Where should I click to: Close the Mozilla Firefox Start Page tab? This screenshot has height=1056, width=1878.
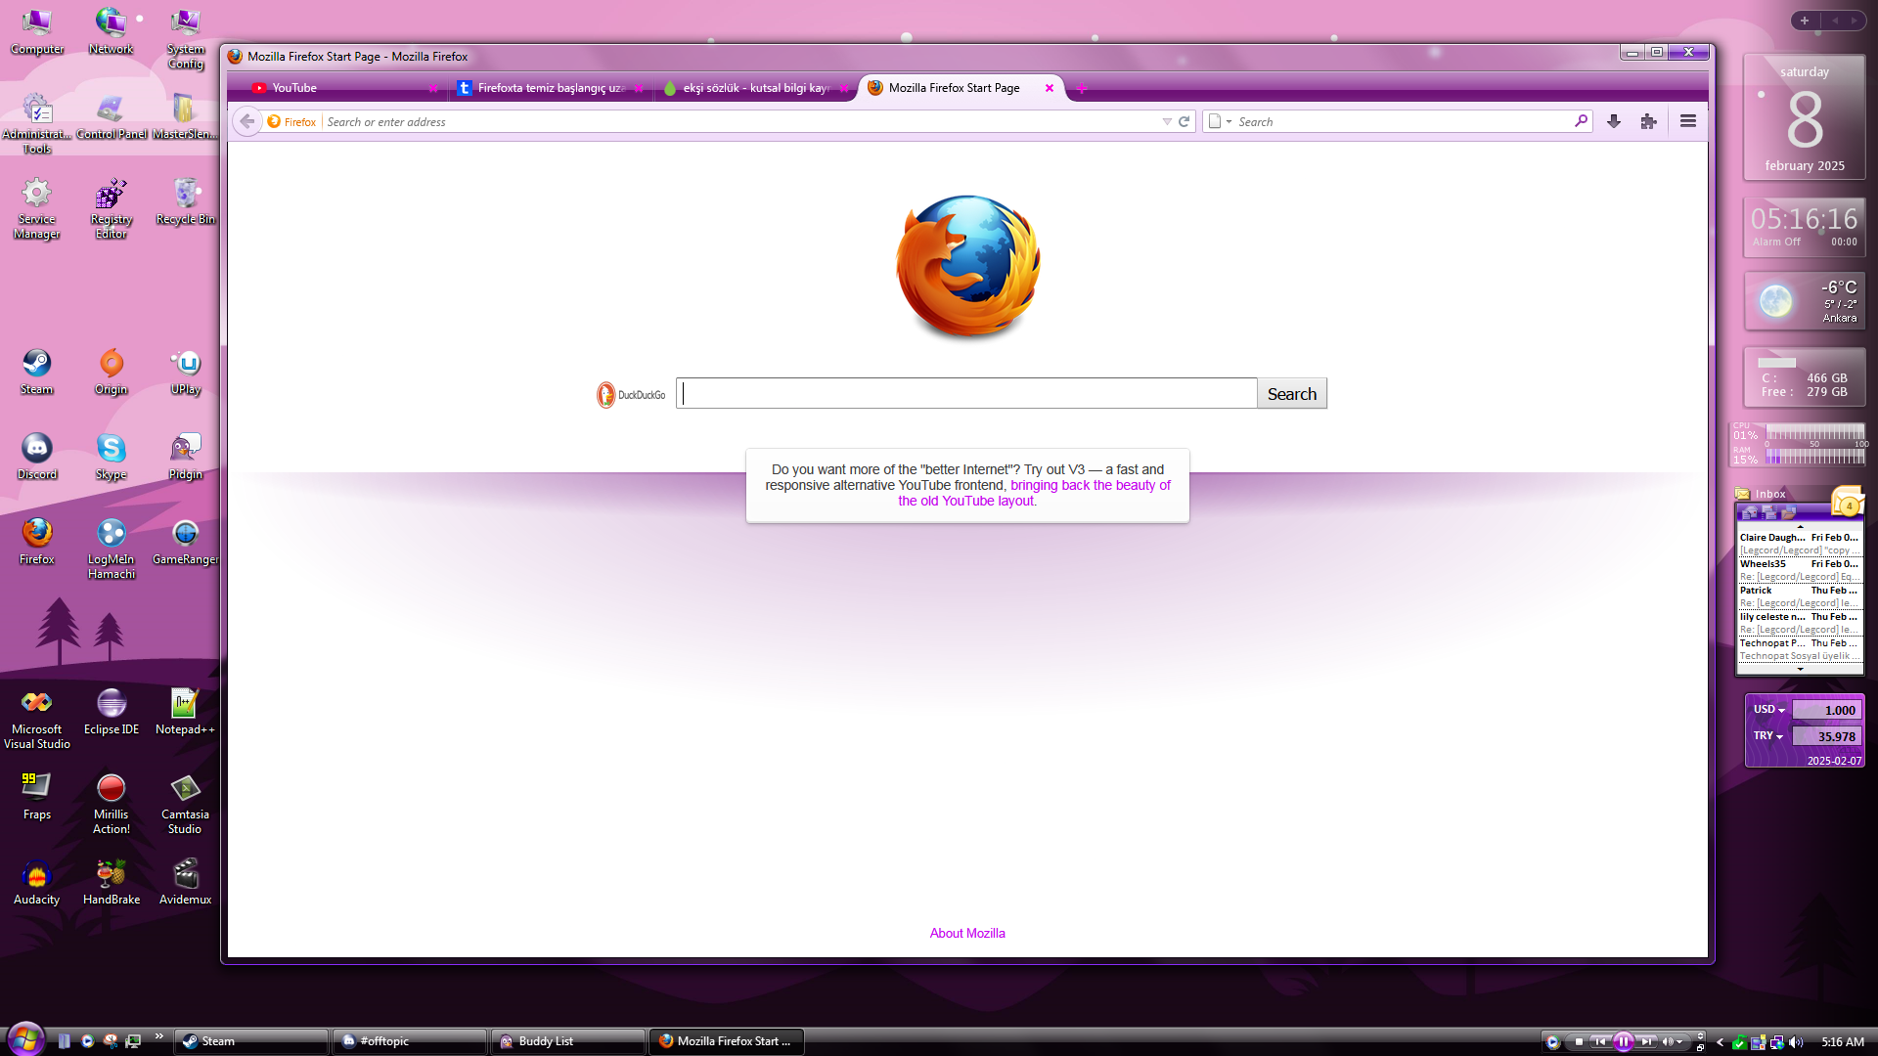(x=1050, y=88)
